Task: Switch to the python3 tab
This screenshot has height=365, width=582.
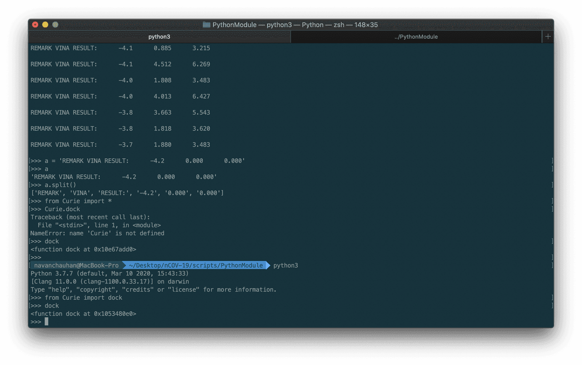Action: tap(159, 37)
